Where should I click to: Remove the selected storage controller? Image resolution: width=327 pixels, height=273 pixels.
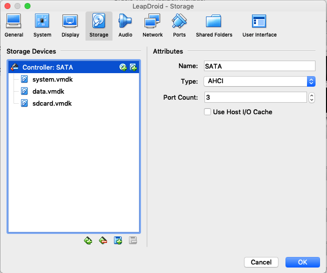103,240
